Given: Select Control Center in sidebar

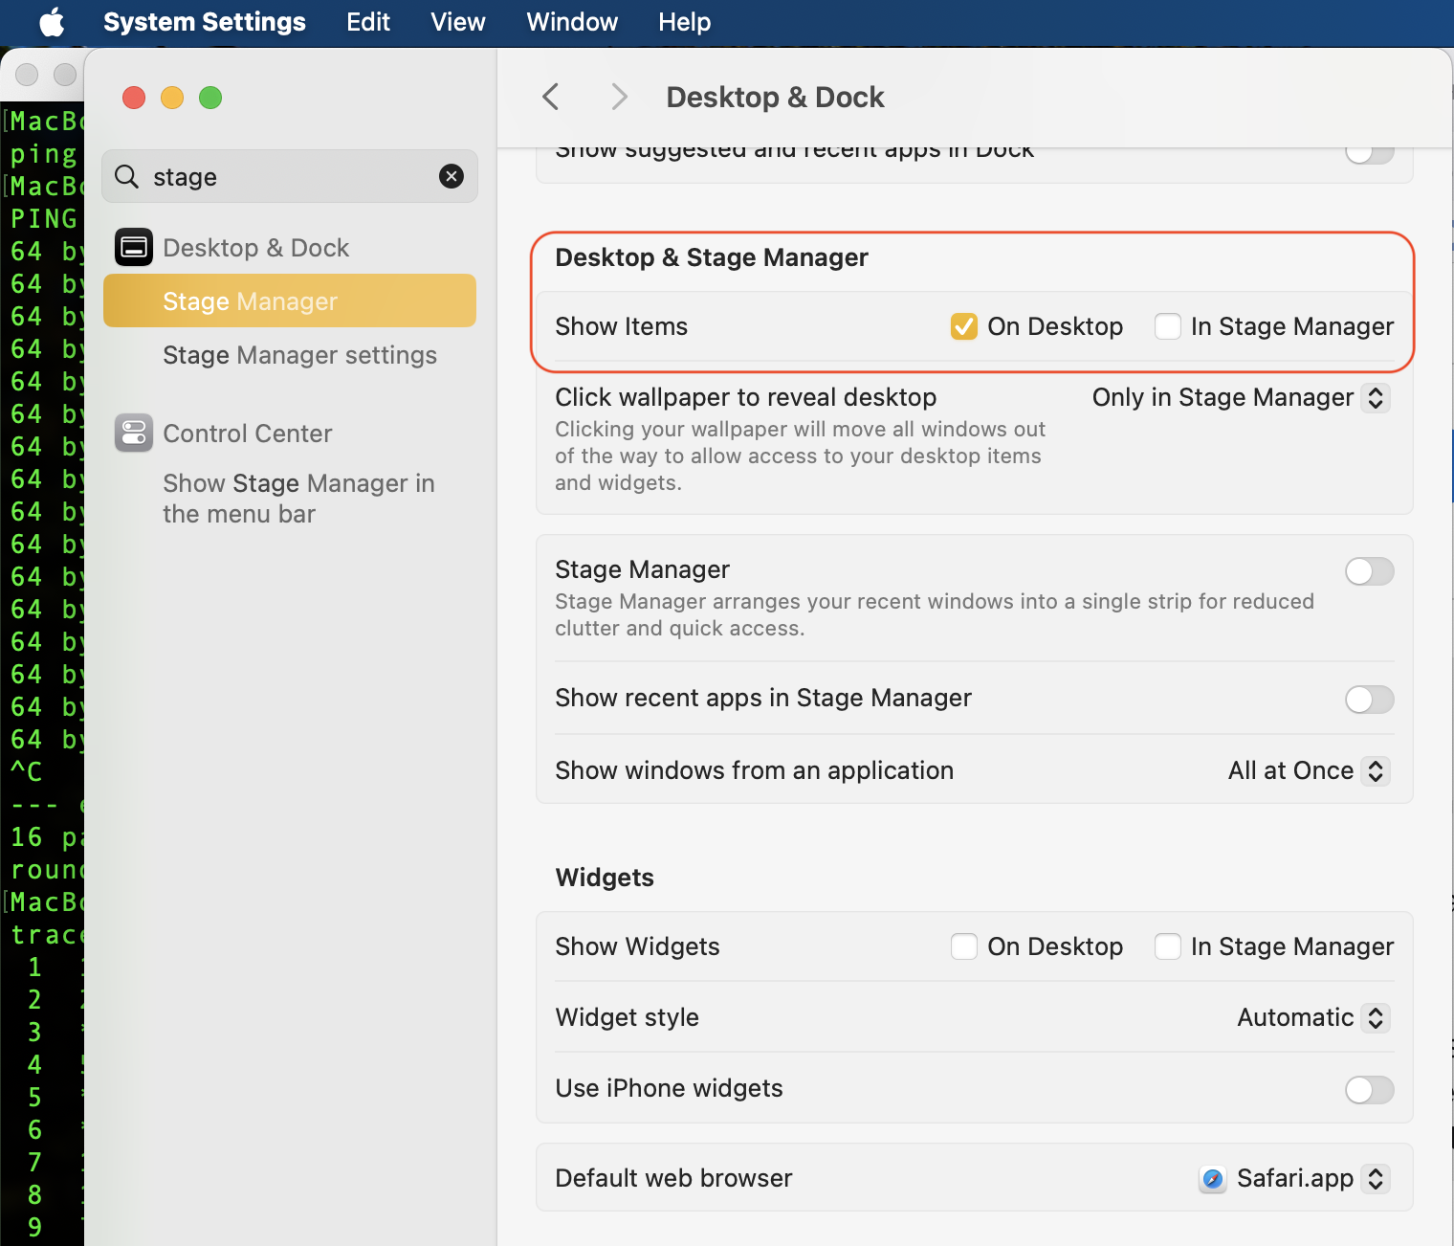Looking at the screenshot, I should pos(248,434).
